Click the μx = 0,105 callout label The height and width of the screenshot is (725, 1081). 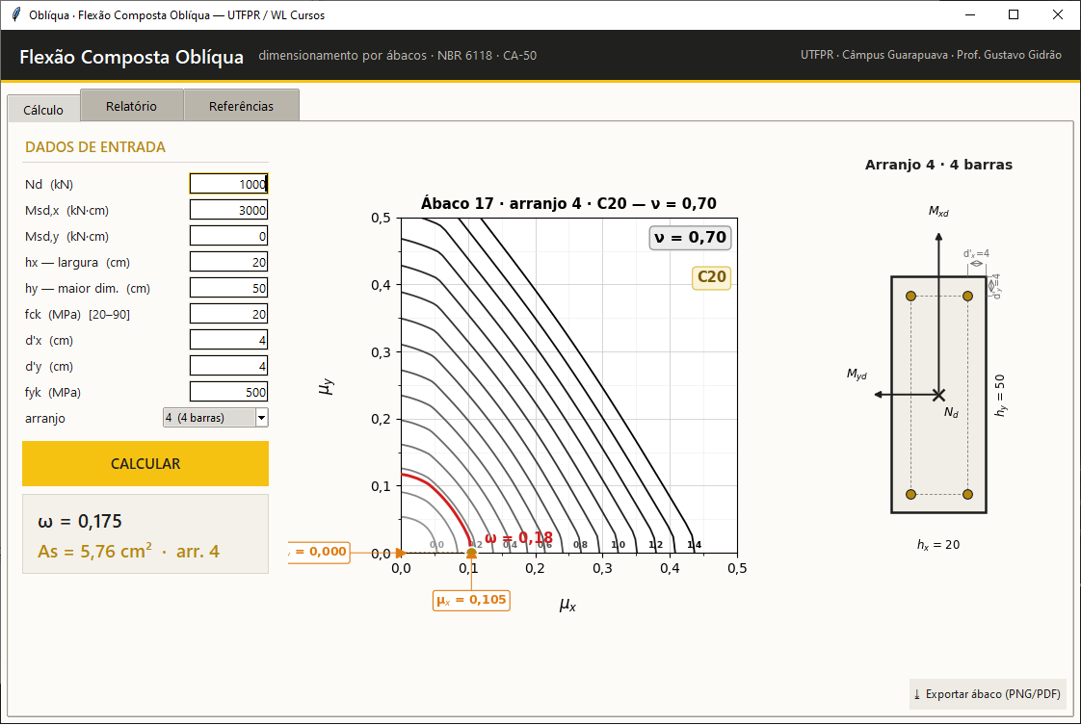coord(471,600)
